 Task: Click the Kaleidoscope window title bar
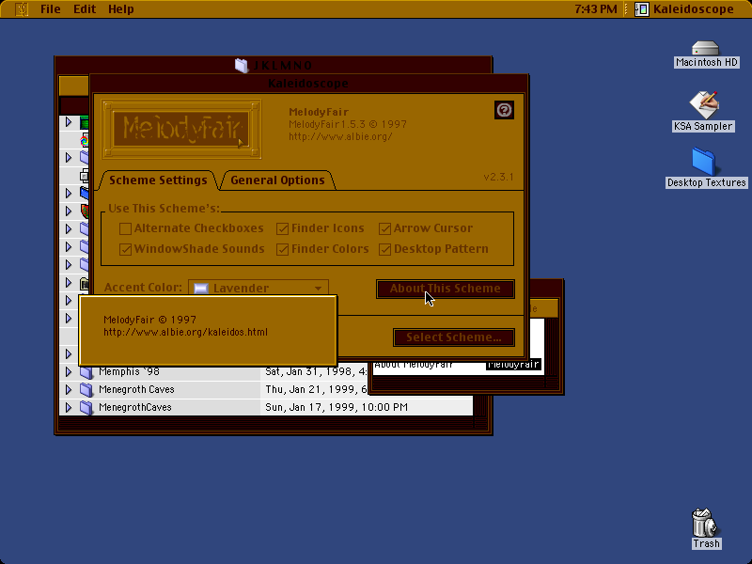point(308,83)
